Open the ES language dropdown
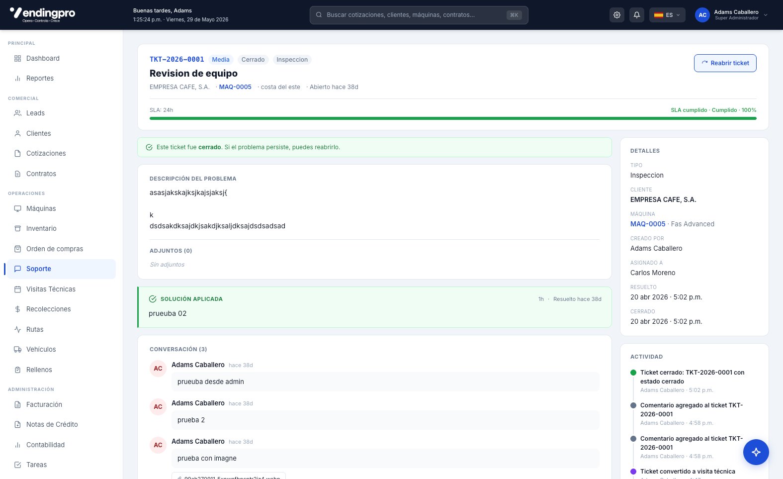The image size is (783, 479). pos(667,15)
